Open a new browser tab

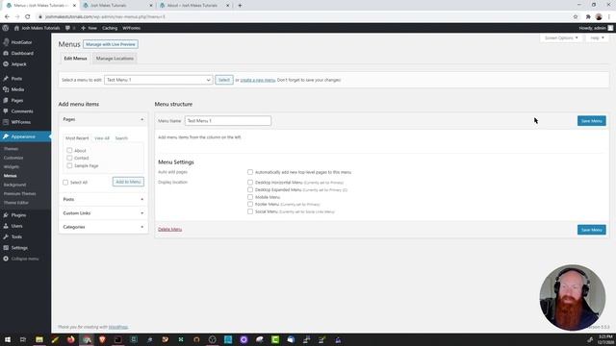240,6
